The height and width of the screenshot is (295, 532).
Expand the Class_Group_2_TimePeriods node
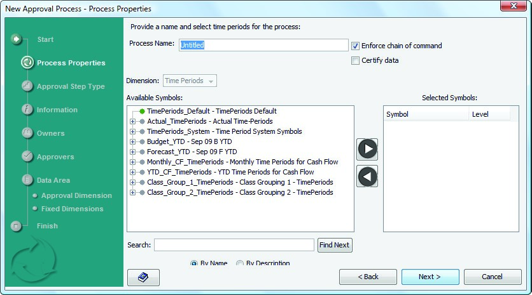pyautogui.click(x=132, y=192)
